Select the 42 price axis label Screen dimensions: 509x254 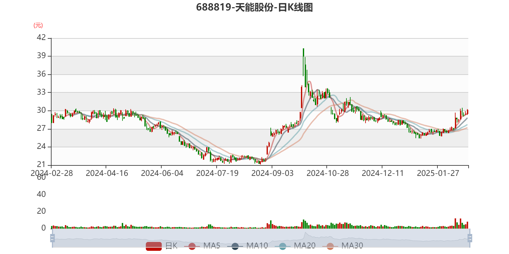(41, 37)
